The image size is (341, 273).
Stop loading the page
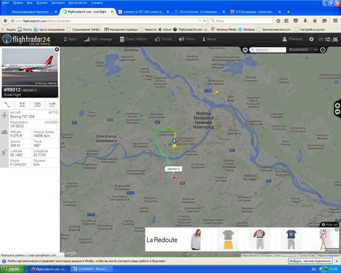205,21
